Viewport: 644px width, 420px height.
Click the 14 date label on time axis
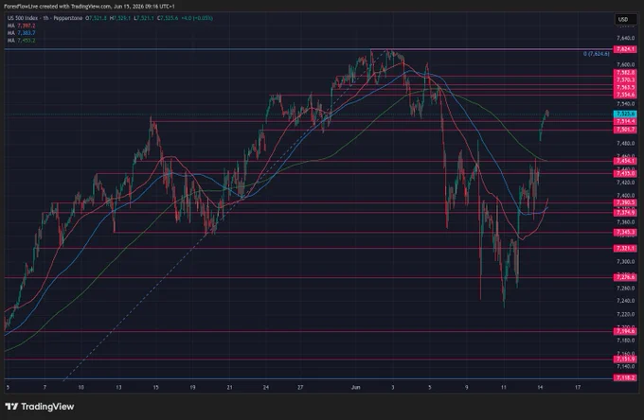pos(540,387)
